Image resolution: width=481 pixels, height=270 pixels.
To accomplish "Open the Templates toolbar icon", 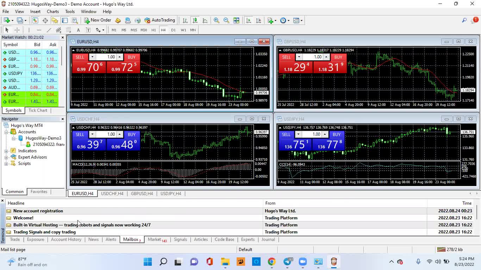I will tap(296, 20).
